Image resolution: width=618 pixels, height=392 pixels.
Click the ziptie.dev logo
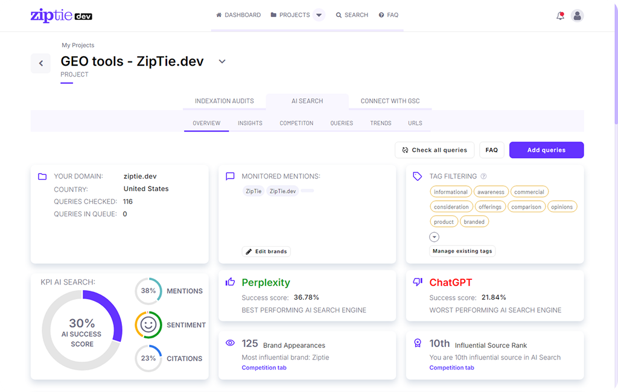[x=60, y=16]
